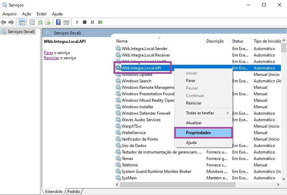Screen dimensions: 287x195
Task: Select the Wkb.Integra.Local.API service row
Action: [x=198, y=68]
